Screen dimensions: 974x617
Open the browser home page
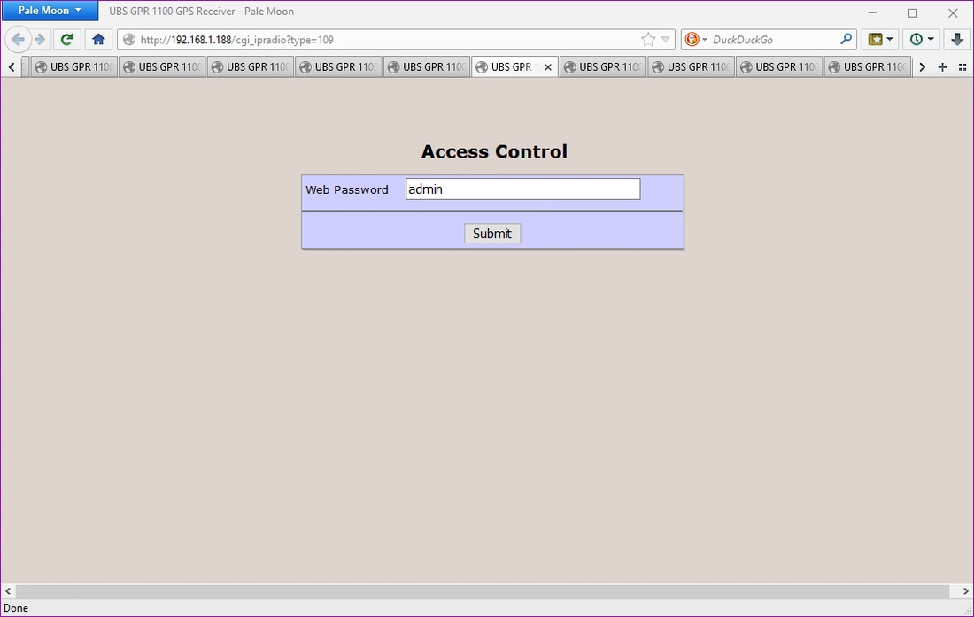coord(98,40)
